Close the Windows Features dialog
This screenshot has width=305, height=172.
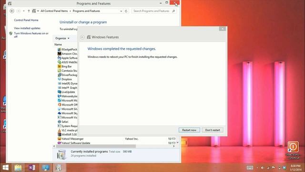click(x=223, y=29)
